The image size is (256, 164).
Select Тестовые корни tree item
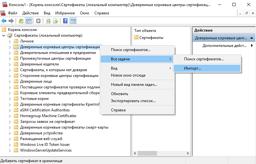(34, 99)
